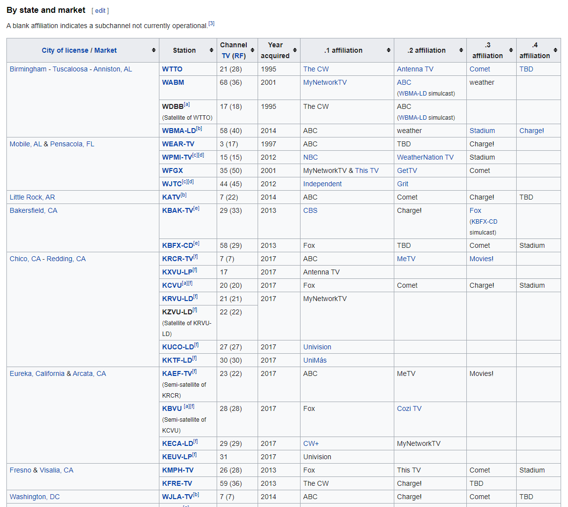The width and height of the screenshot is (568, 507).
Task: Open the KMPH-TV station link
Action: 178,471
